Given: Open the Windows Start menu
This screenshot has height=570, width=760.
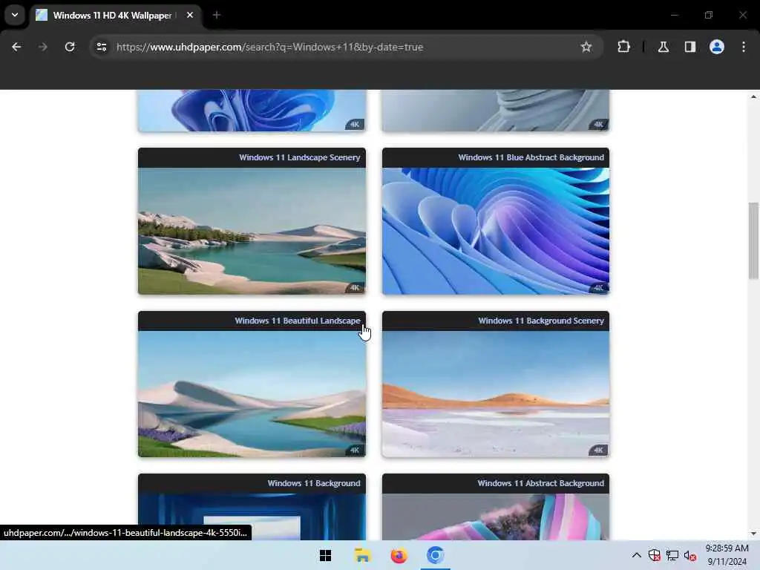Looking at the screenshot, I should [325, 555].
